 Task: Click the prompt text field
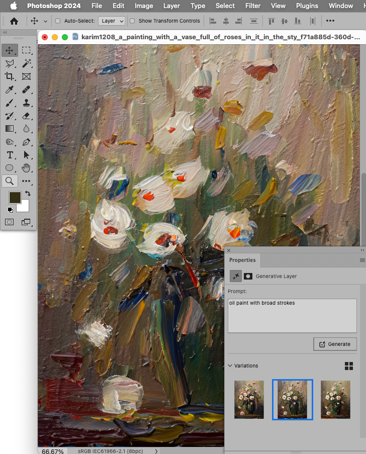292,316
